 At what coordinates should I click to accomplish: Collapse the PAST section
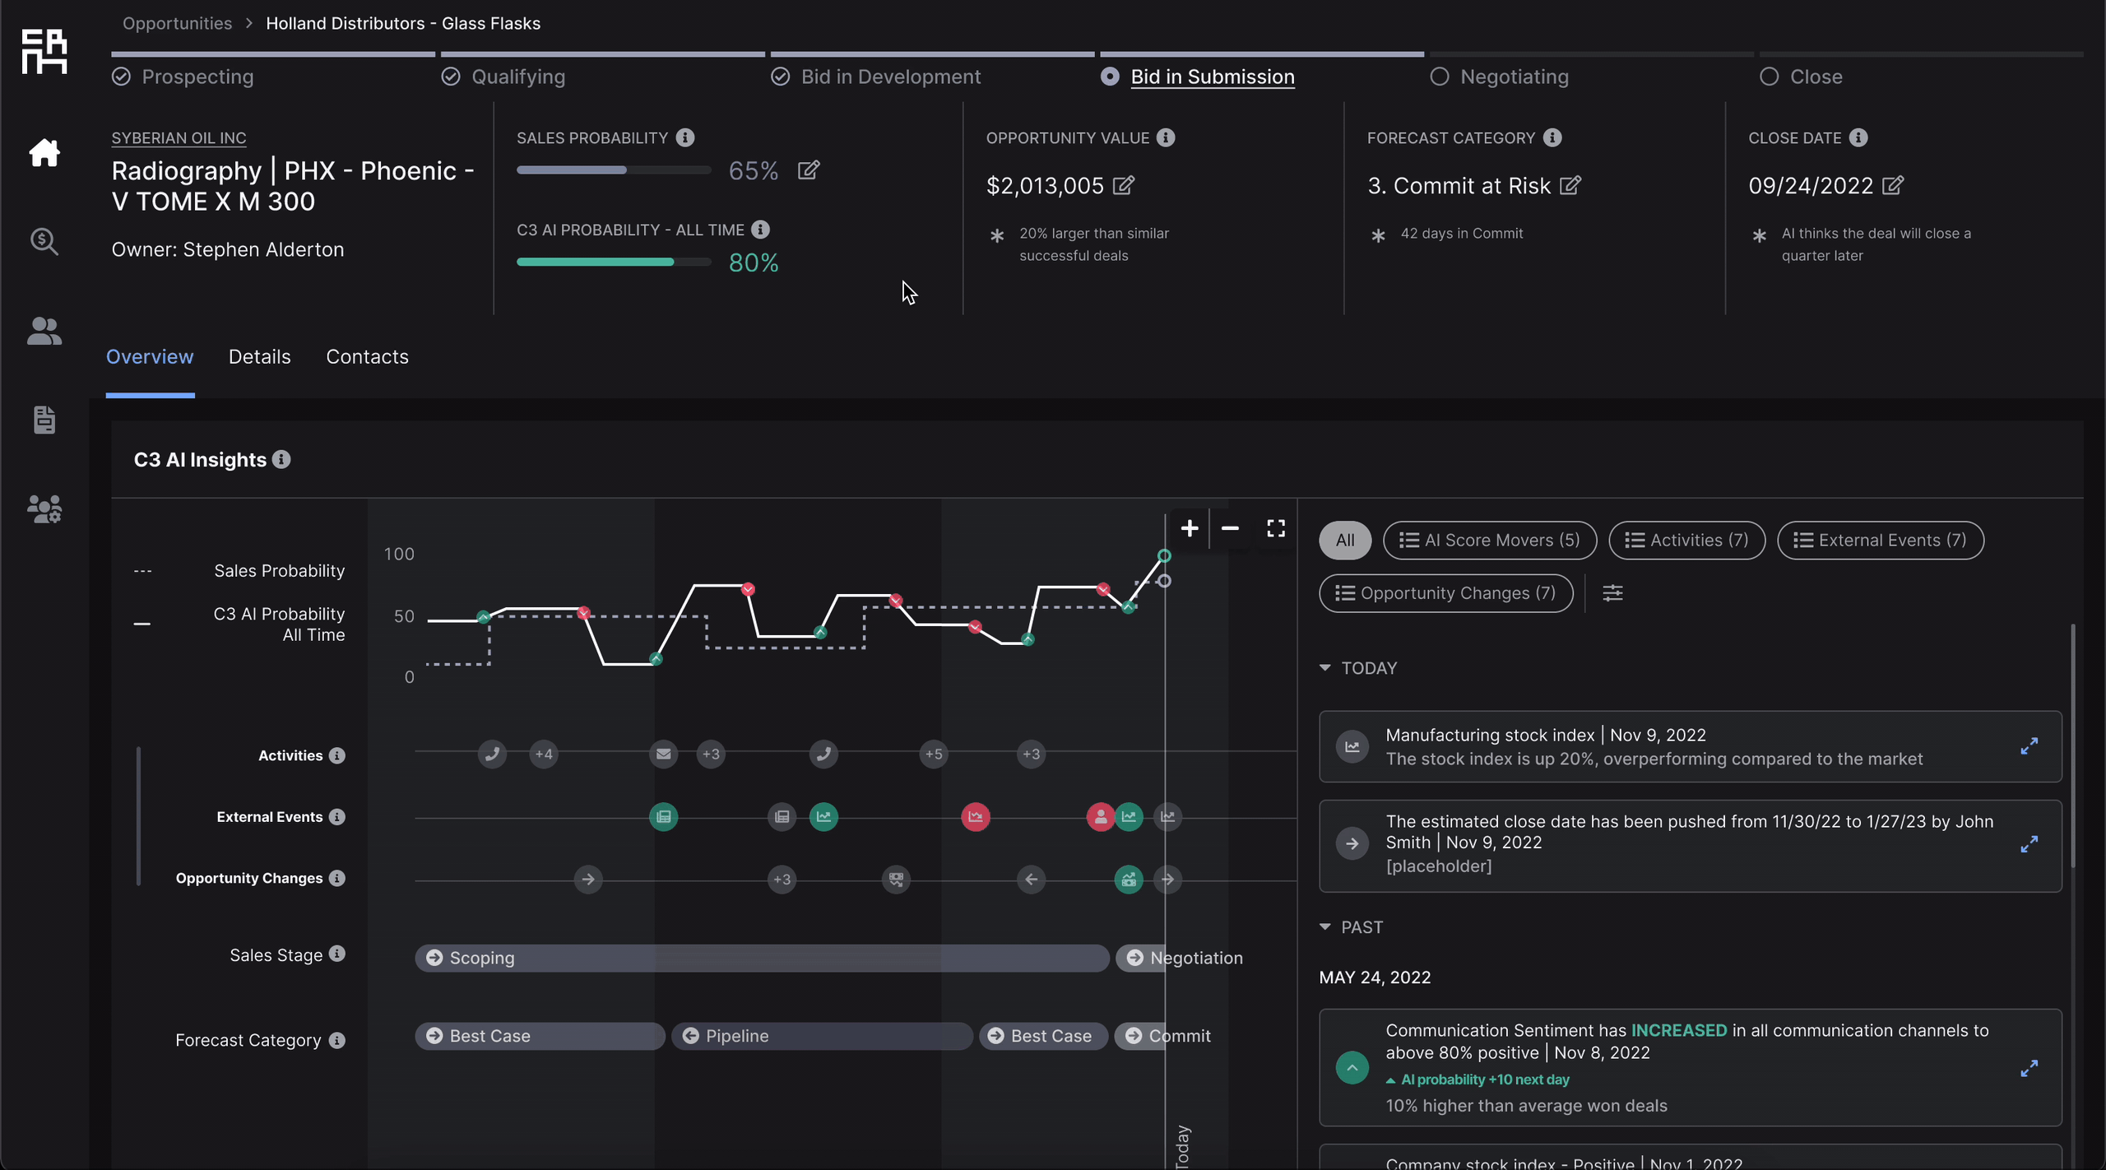point(1325,926)
